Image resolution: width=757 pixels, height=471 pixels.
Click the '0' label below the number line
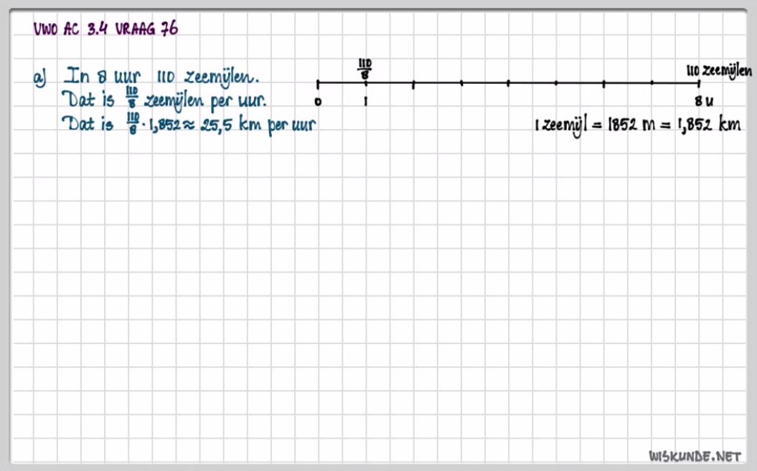[318, 102]
